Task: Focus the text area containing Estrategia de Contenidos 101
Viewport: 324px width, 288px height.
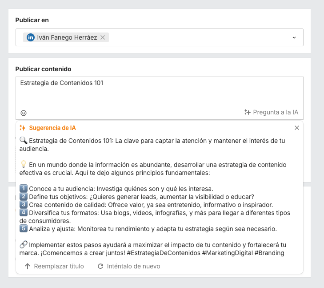Action: 159,93
